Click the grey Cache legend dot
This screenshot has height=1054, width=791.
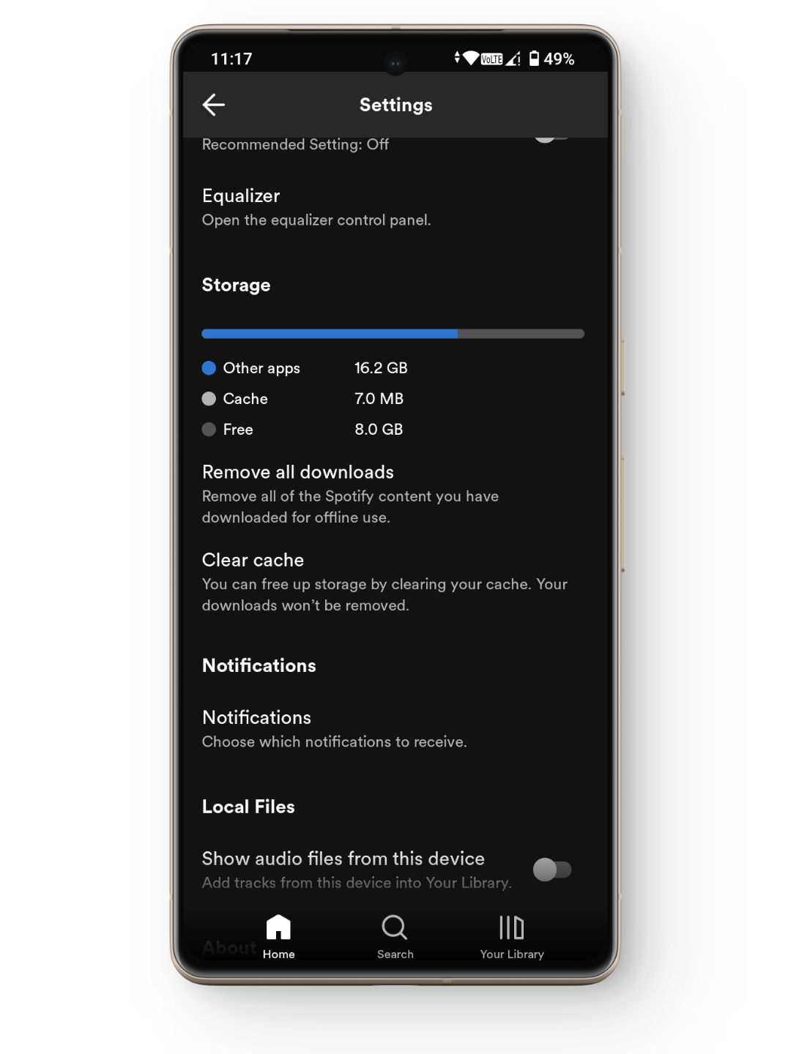pos(209,399)
